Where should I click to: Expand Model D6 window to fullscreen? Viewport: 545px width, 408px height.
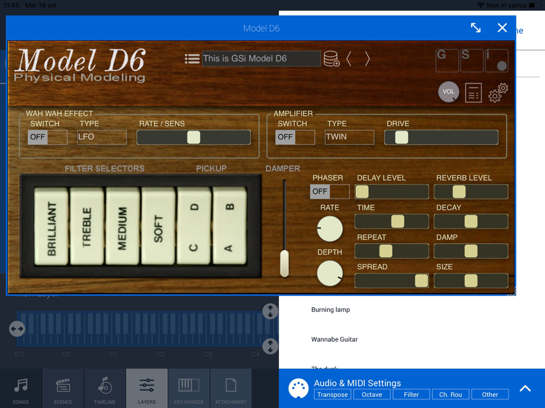click(x=475, y=28)
